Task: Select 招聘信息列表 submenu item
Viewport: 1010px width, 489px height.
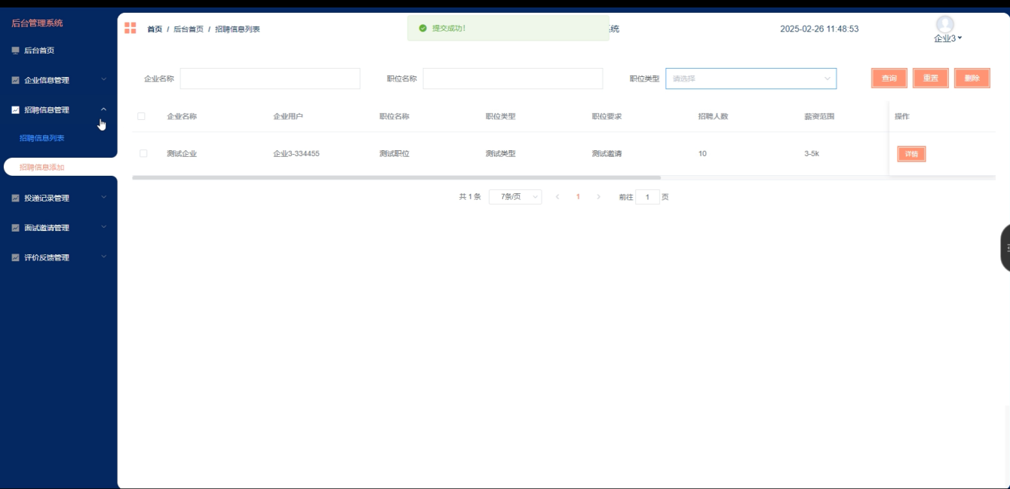Action: click(42, 138)
